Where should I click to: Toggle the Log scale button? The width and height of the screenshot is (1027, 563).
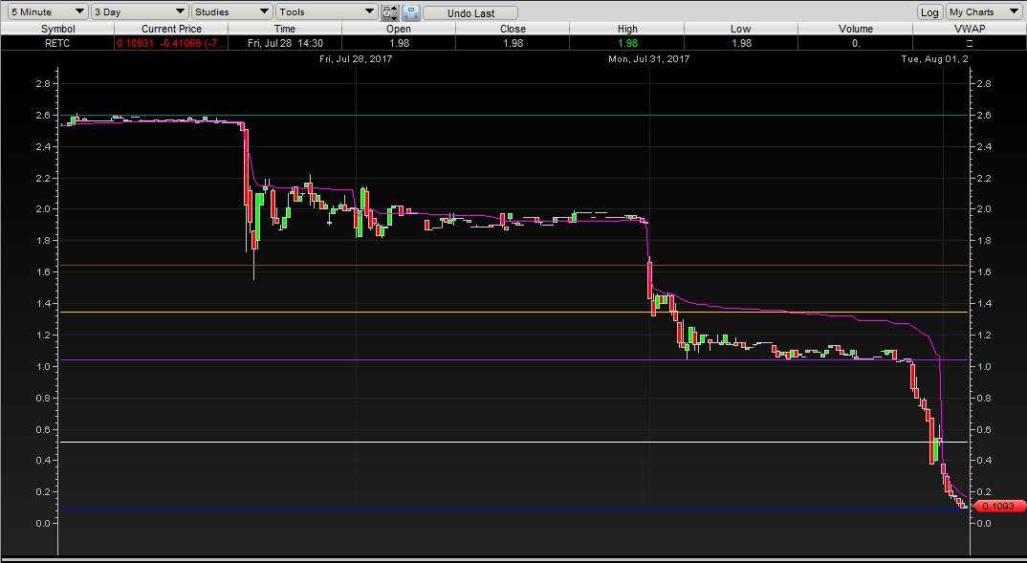[929, 12]
